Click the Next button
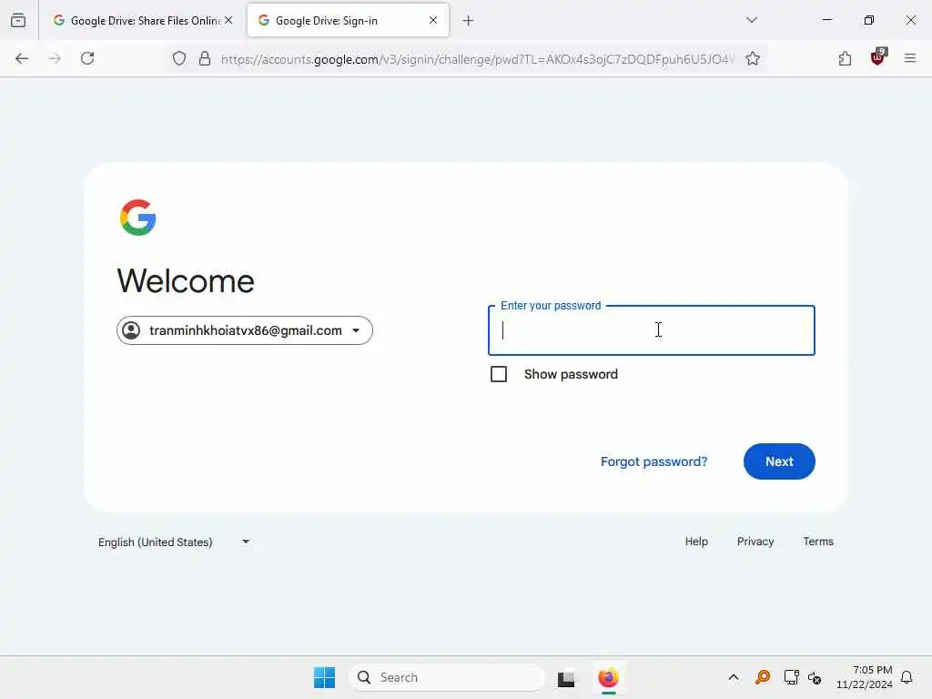The height and width of the screenshot is (699, 932). pos(779,461)
